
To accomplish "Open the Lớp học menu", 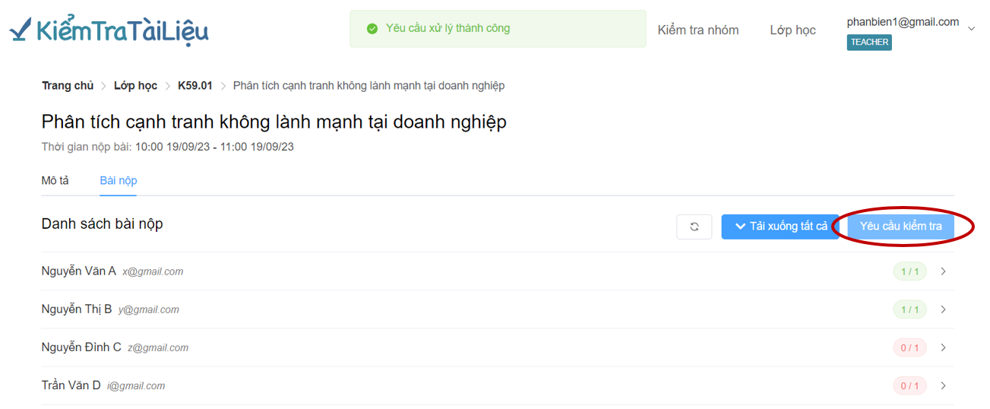I will (792, 30).
